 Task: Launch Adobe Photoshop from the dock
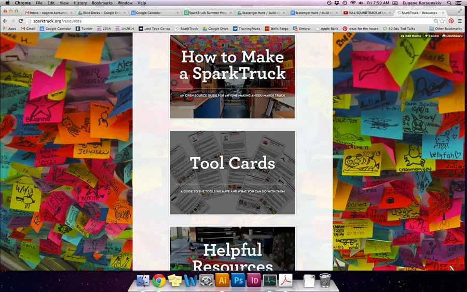pyautogui.click(x=238, y=281)
